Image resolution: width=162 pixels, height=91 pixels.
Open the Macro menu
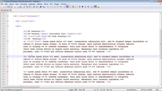46,4
